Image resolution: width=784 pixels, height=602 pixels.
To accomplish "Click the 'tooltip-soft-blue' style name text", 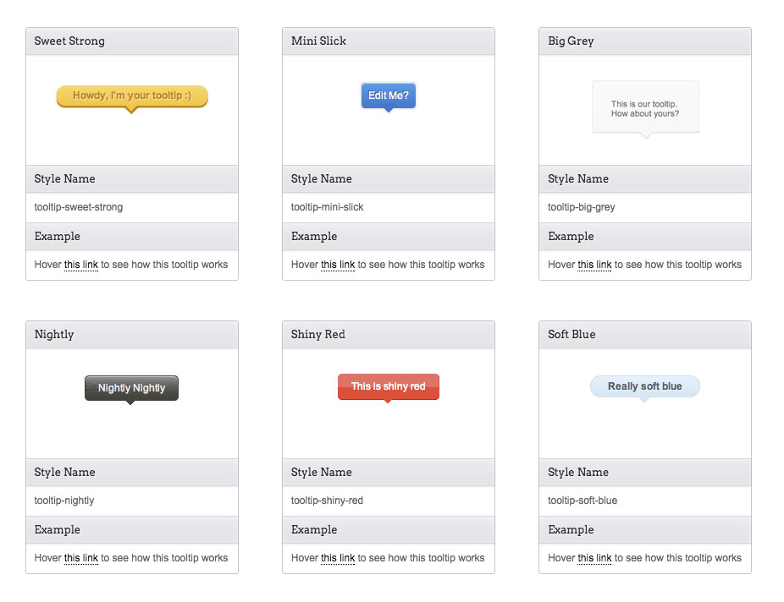I will [582, 501].
